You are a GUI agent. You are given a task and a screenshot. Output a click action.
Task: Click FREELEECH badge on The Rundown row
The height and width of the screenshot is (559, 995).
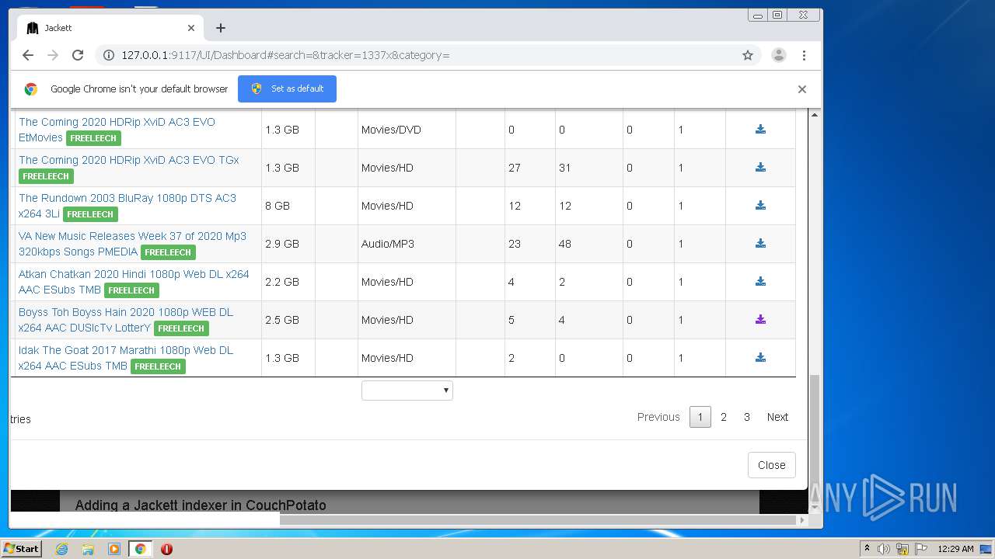point(90,214)
